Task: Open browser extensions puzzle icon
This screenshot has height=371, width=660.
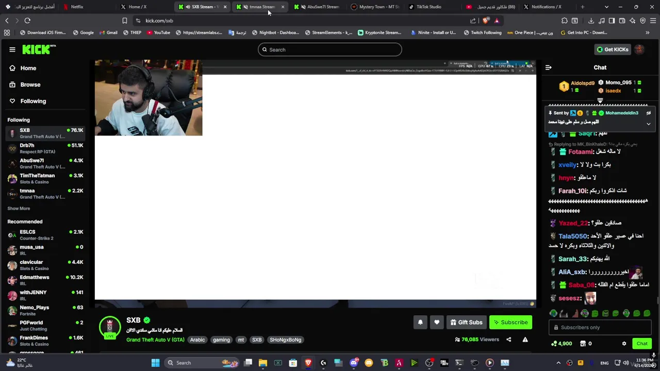Action: coord(565,21)
